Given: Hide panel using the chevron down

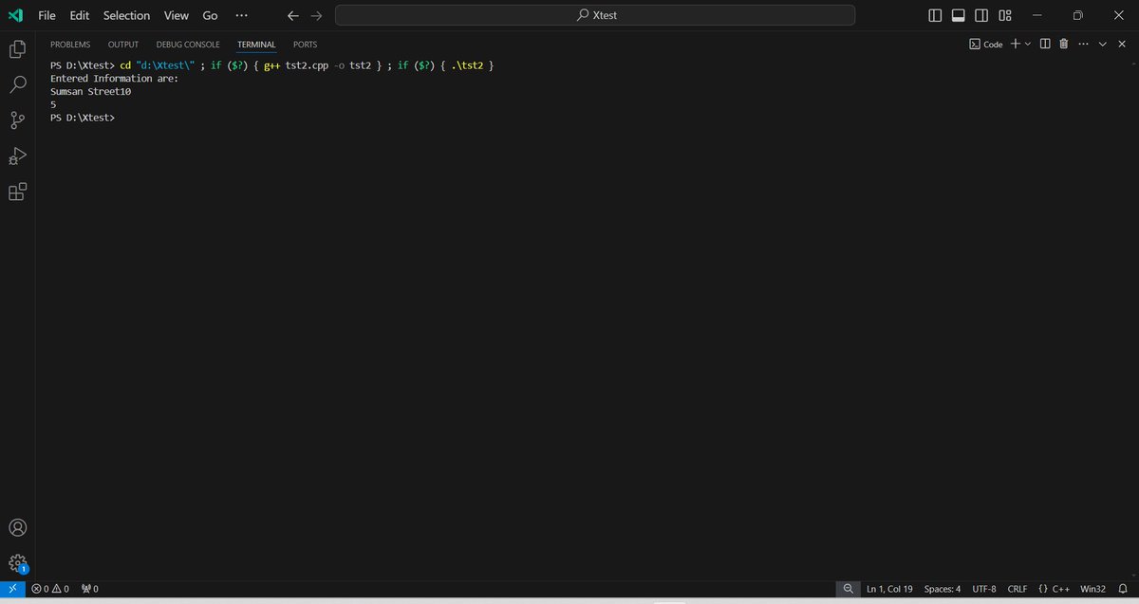Looking at the screenshot, I should pyautogui.click(x=1103, y=44).
